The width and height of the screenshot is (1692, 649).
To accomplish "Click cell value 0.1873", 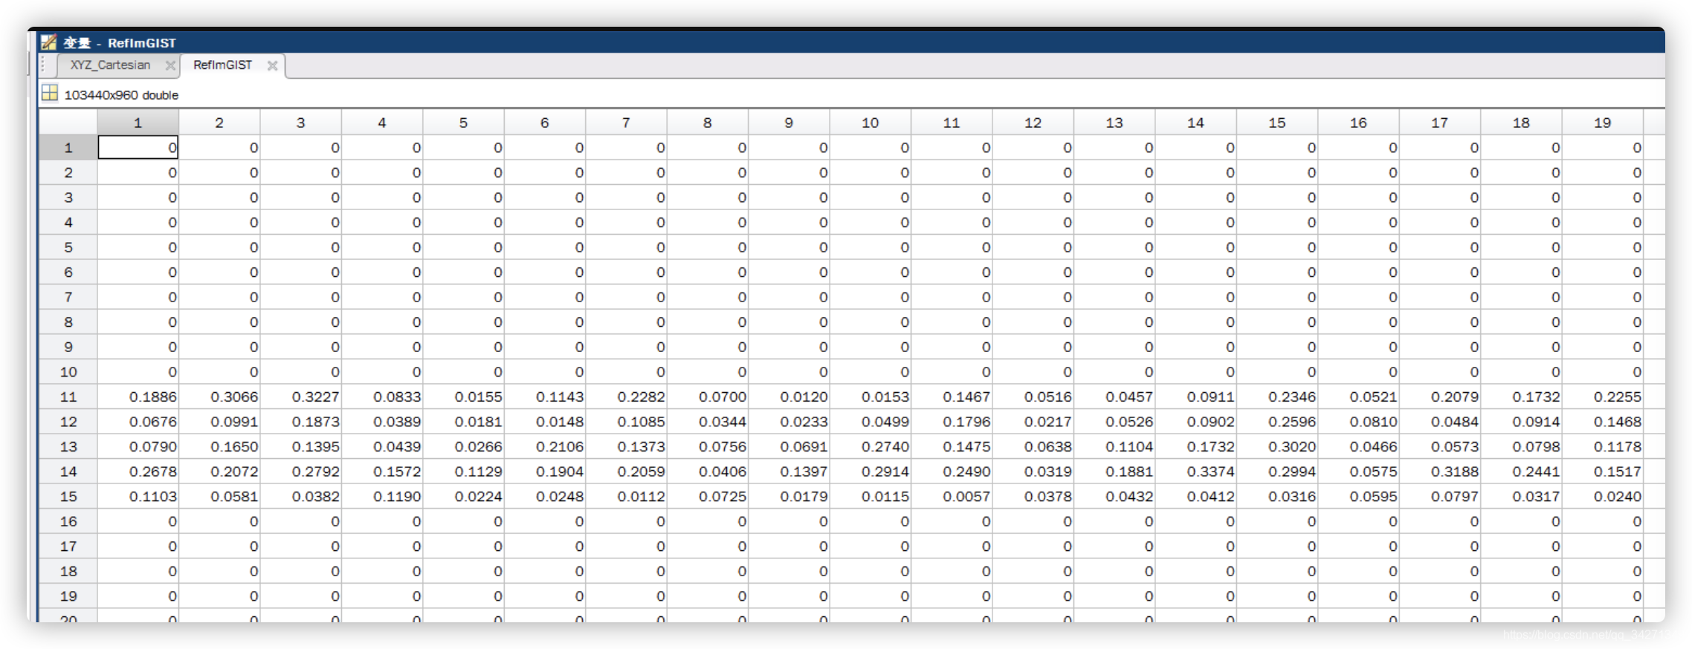I will click(315, 422).
